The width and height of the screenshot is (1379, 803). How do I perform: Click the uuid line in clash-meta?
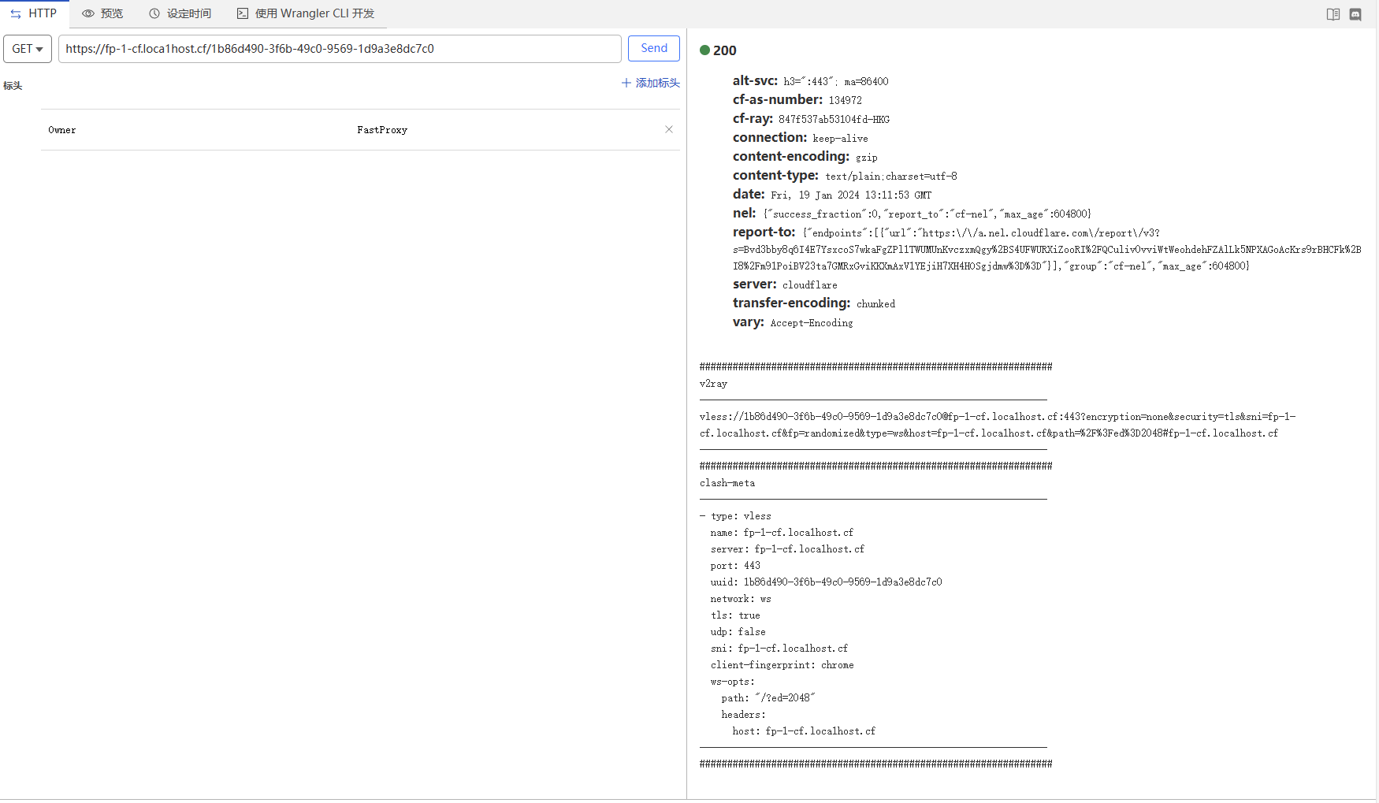pos(826,582)
